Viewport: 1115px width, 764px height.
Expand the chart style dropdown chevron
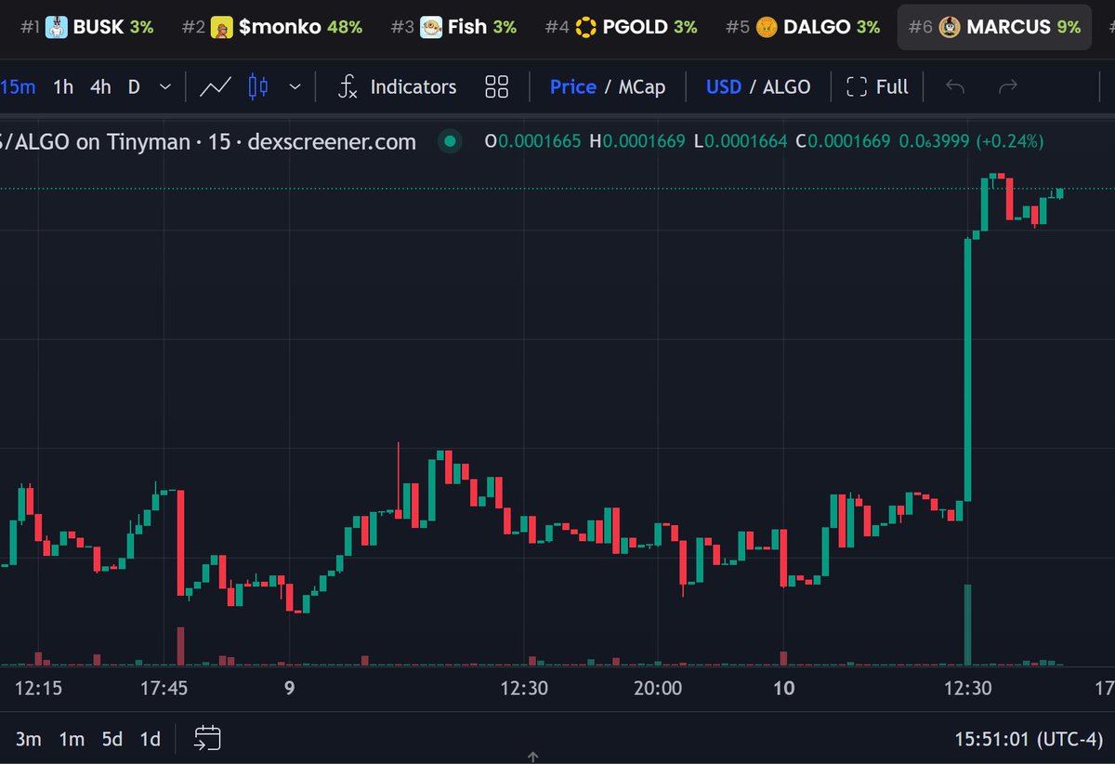(x=295, y=87)
